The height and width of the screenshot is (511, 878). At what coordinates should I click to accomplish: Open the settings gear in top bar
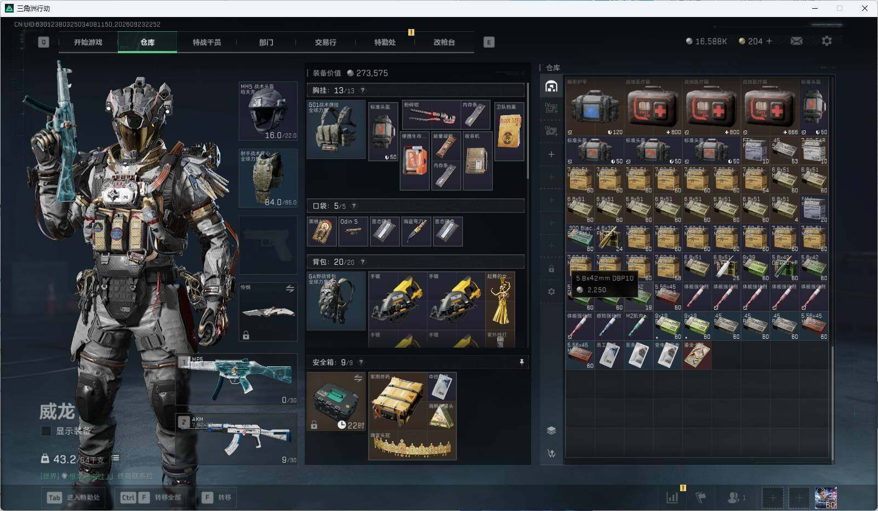pyautogui.click(x=826, y=41)
